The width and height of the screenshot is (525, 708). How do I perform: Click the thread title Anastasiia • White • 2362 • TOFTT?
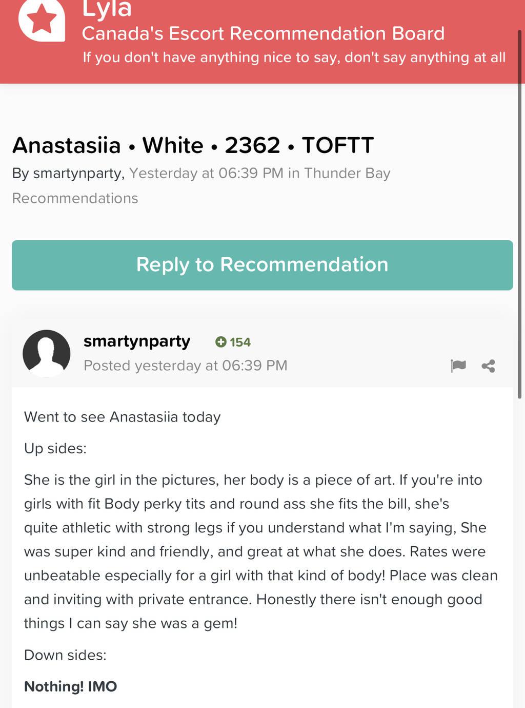pos(193,145)
